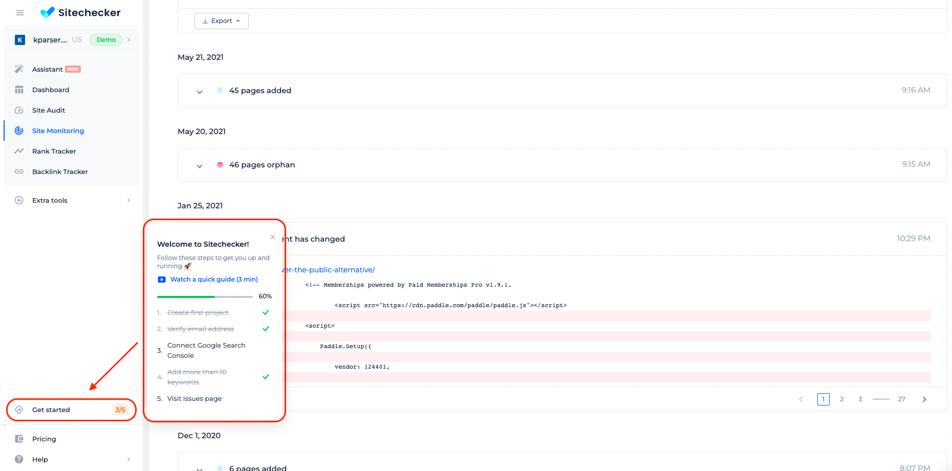Screen dimensions: 952x471
Task: Expand the Extra tools submenu
Action: point(128,200)
